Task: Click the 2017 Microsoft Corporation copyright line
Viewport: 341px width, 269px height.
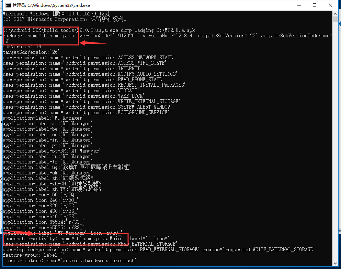Action: (x=65, y=19)
